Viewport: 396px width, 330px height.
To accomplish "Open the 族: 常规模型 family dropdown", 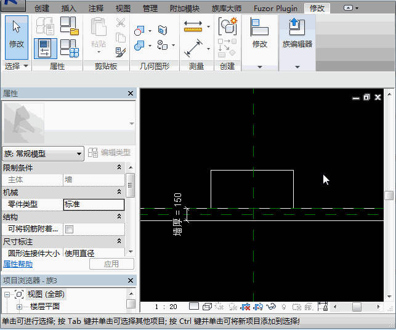I will (x=43, y=153).
